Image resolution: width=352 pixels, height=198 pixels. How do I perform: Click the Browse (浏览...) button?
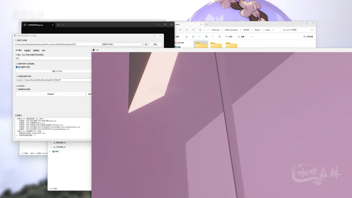[x=155, y=44]
